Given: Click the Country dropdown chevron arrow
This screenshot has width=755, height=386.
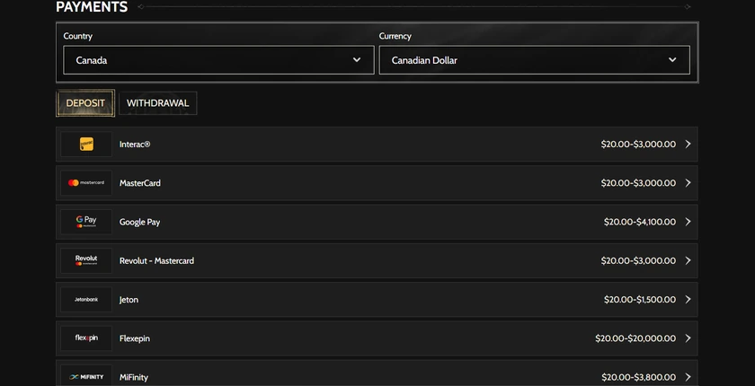Looking at the screenshot, I should pos(357,60).
